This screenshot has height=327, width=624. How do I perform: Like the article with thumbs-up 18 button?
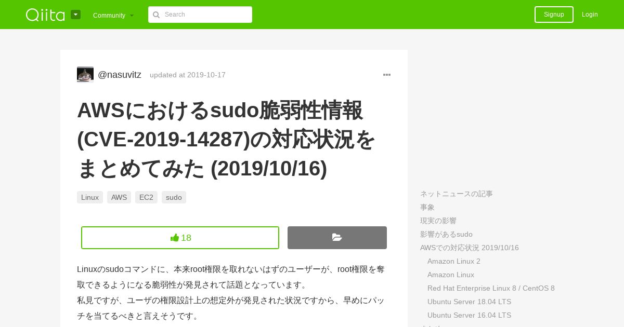(180, 238)
